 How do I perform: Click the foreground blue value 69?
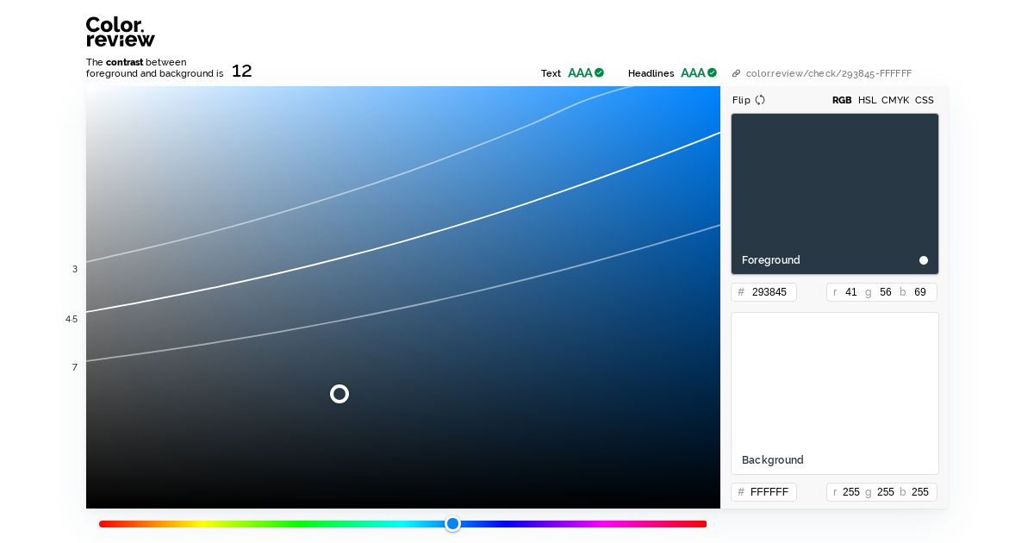point(920,292)
